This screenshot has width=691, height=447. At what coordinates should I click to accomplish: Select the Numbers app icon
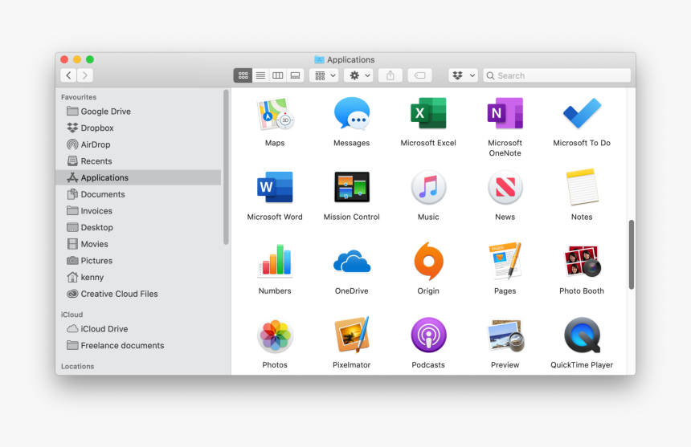point(275,261)
